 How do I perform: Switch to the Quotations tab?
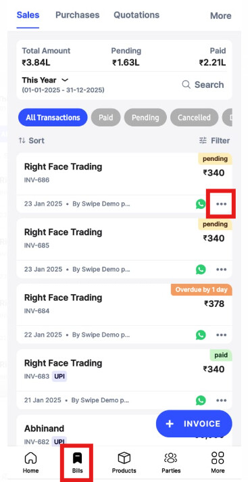[137, 15]
